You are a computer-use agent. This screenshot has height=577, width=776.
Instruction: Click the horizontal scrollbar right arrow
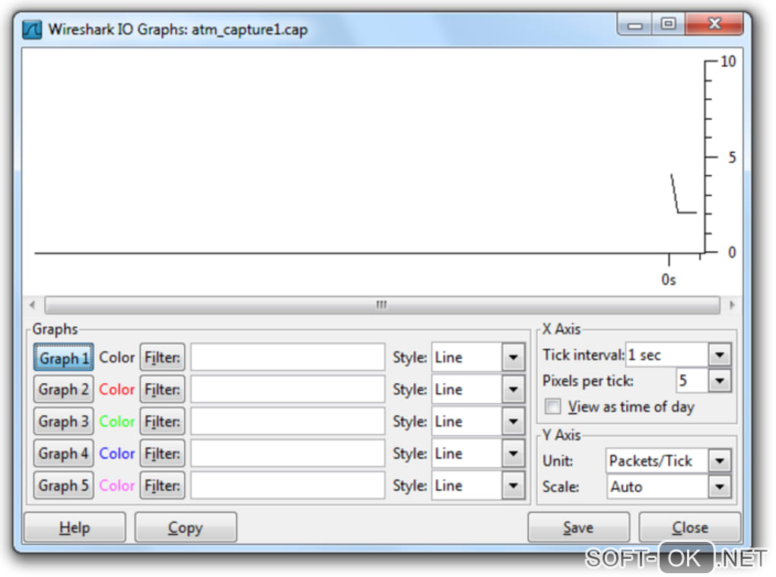click(x=732, y=305)
